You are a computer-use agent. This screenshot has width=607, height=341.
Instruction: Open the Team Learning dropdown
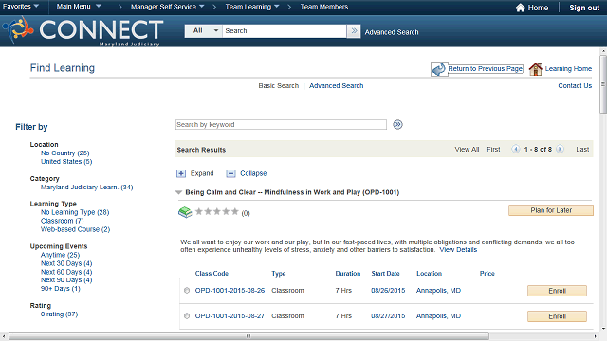tap(252, 7)
